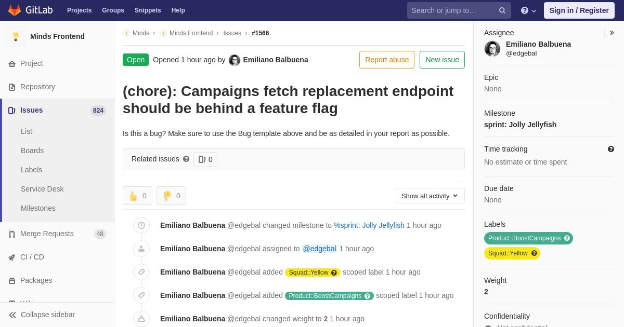Click the assignee avatar in right sidebar
624x327 pixels.
point(492,49)
